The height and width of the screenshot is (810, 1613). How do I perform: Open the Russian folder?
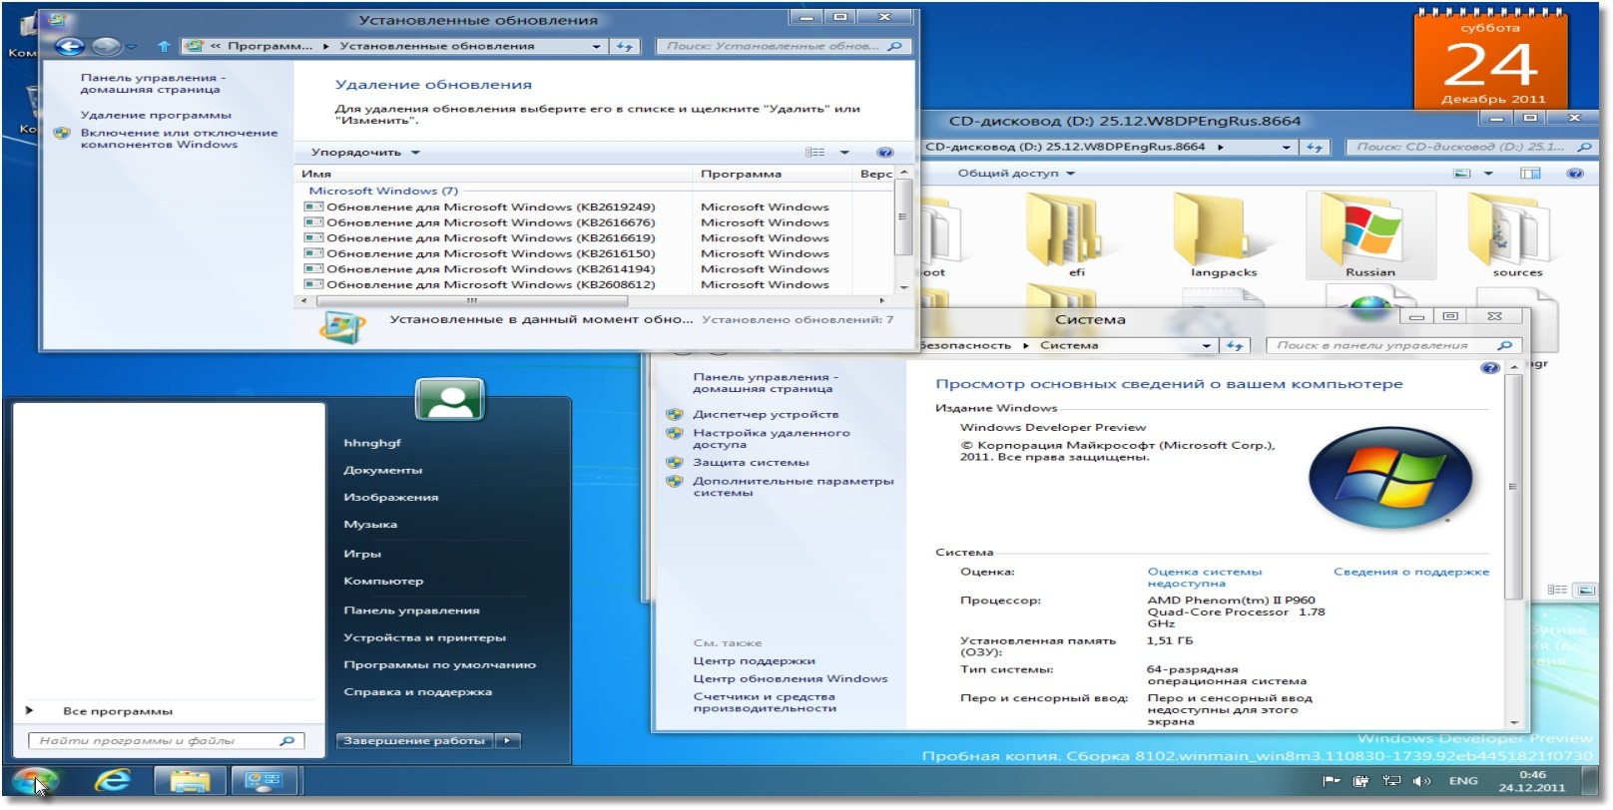pos(1370,235)
